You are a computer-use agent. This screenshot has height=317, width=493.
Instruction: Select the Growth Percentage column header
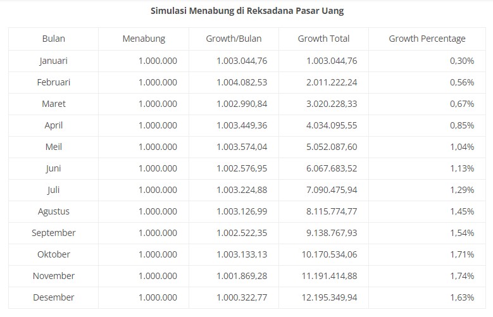(x=427, y=39)
